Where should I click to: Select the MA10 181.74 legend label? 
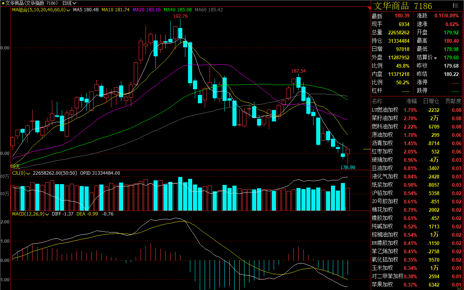[116, 10]
